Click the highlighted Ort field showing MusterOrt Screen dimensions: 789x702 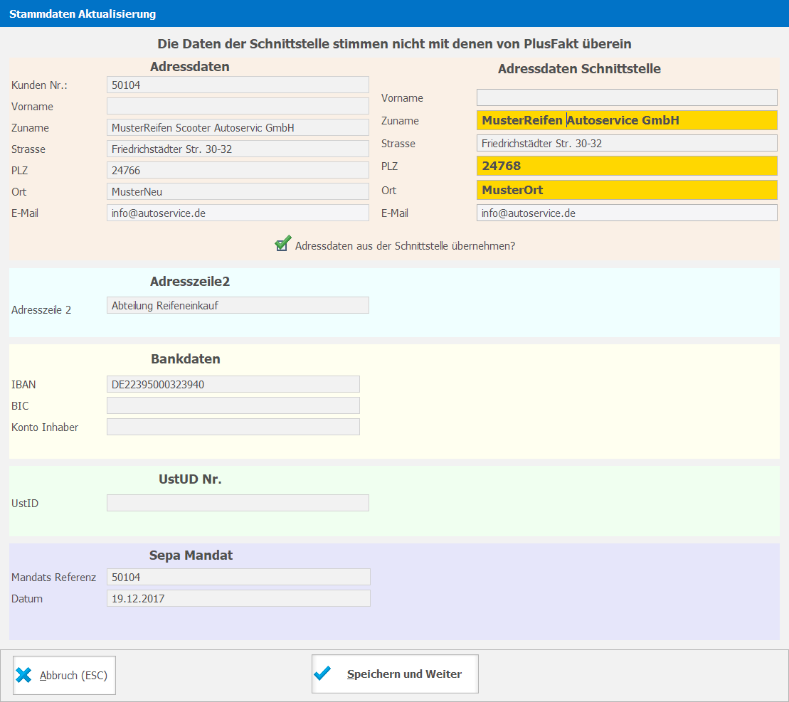point(627,190)
